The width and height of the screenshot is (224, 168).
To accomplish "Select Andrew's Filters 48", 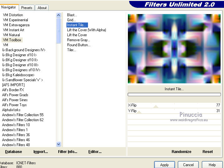I will pyautogui.click(x=16, y=145).
